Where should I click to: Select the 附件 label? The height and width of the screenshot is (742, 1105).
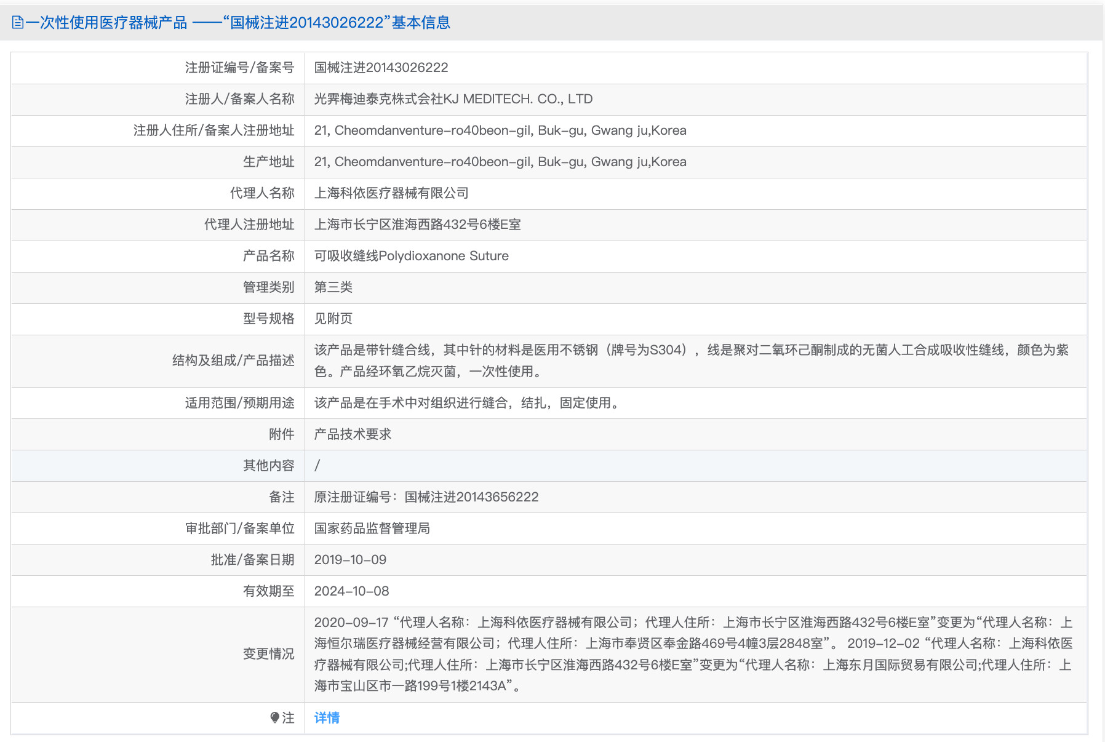pos(282,434)
